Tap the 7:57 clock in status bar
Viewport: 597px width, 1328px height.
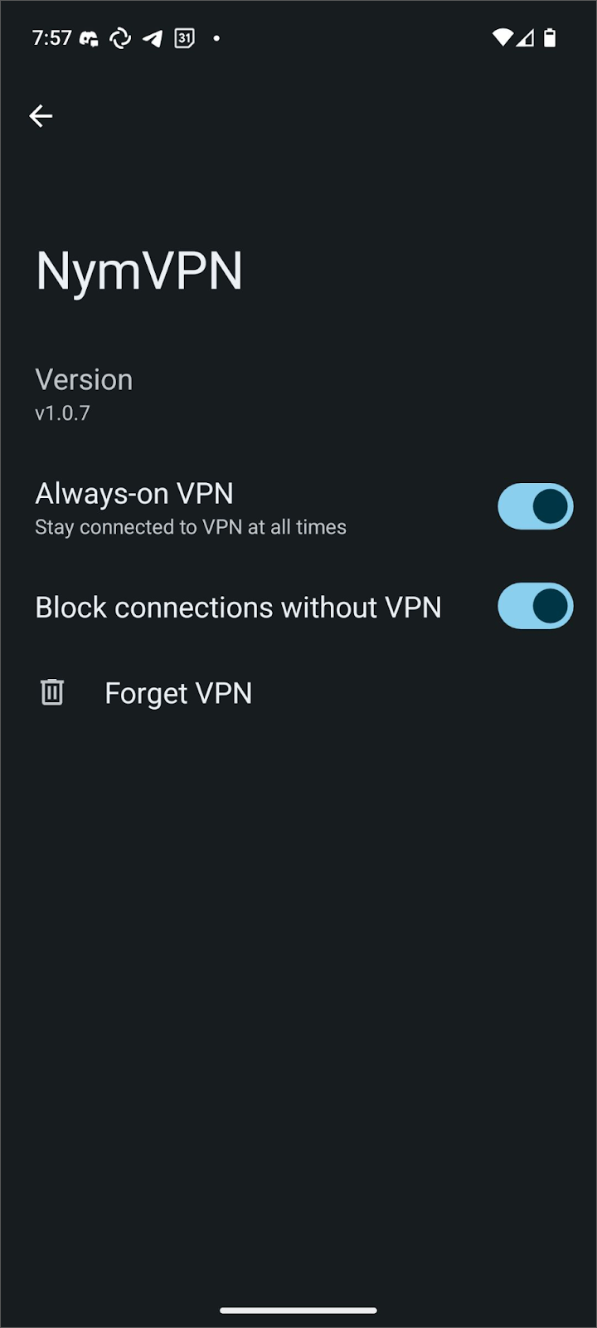pos(51,38)
